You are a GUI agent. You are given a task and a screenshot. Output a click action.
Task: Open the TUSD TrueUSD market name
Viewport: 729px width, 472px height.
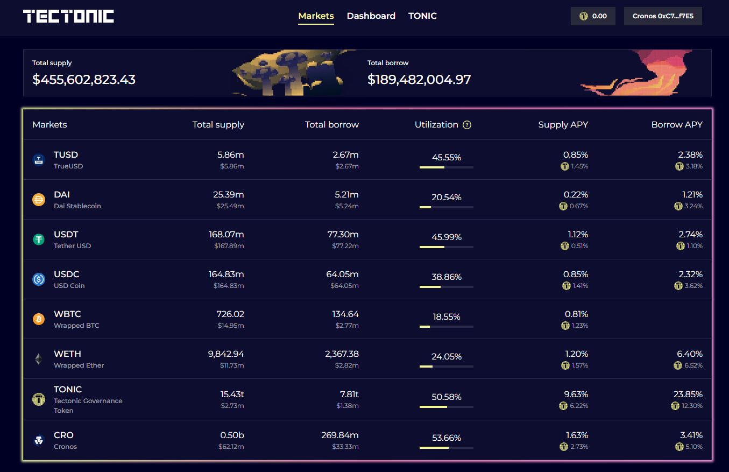[68, 160]
